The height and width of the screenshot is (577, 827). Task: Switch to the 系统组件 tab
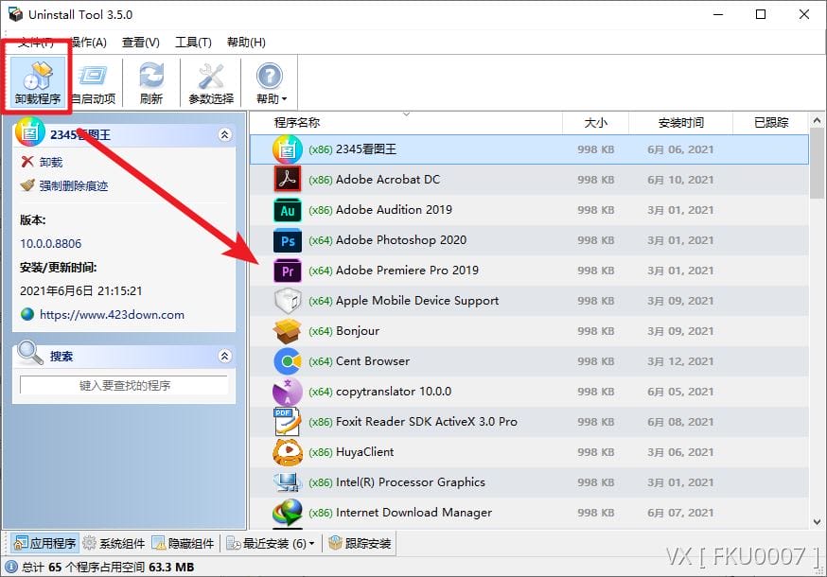tap(114, 543)
